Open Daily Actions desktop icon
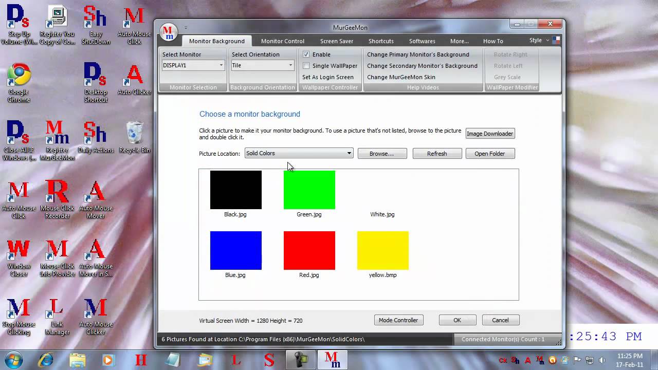The height and width of the screenshot is (370, 658). [96, 137]
